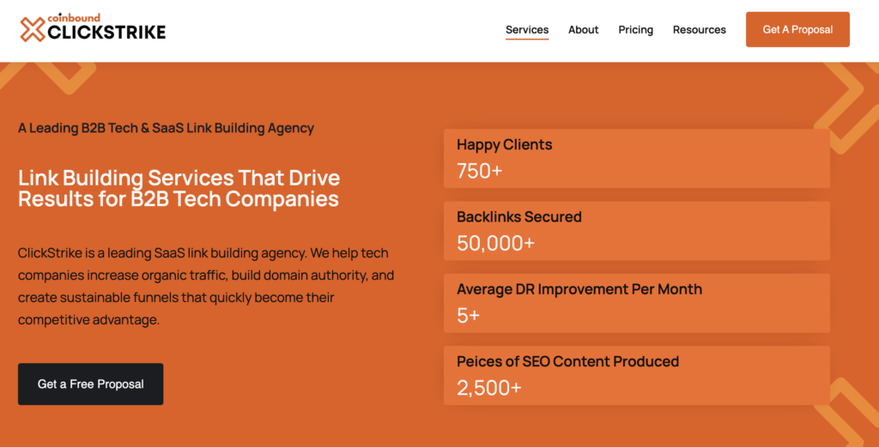Click the 5+ DR improvement figure
The width and height of the screenshot is (879, 447).
pyautogui.click(x=468, y=316)
